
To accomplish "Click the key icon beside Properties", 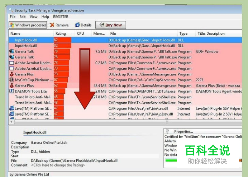I will click(x=167, y=131).
